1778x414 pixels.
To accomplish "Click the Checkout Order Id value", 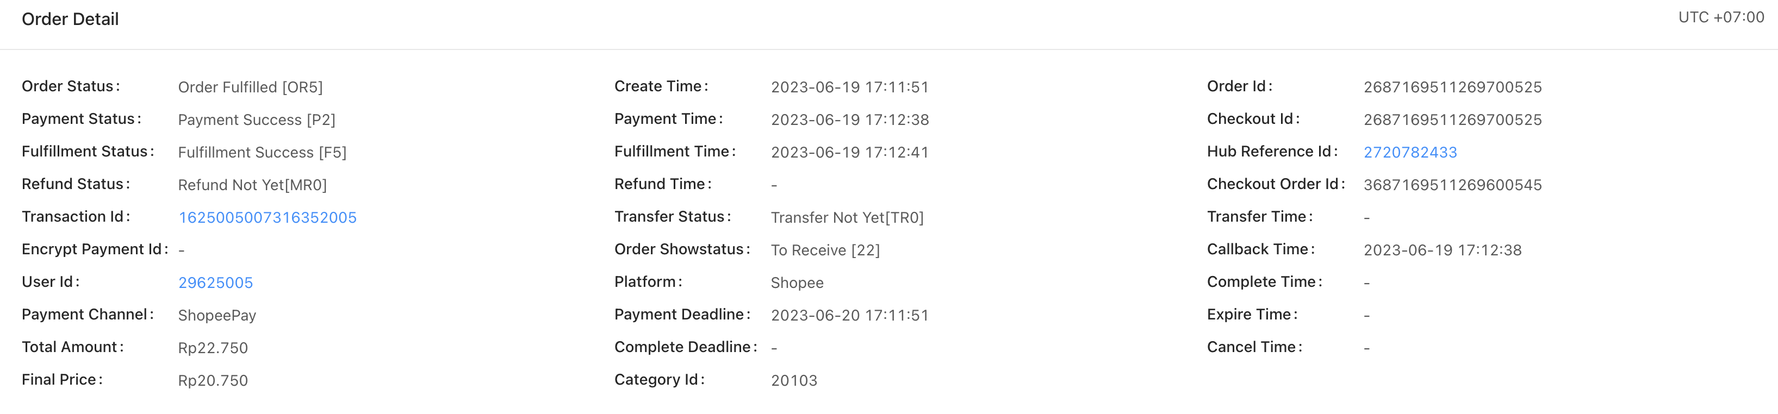I will pos(1452,185).
